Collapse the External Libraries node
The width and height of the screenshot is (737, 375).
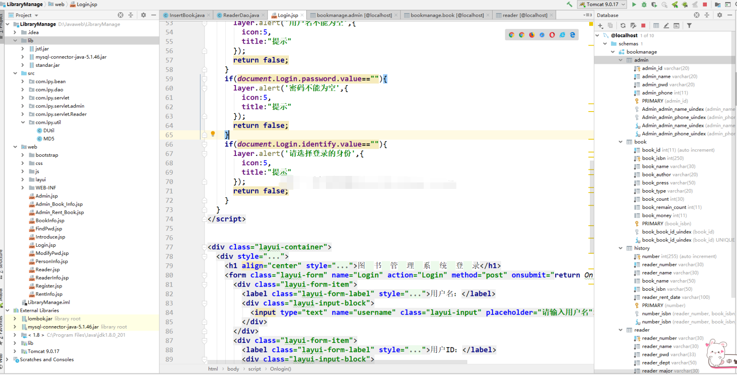coord(7,310)
